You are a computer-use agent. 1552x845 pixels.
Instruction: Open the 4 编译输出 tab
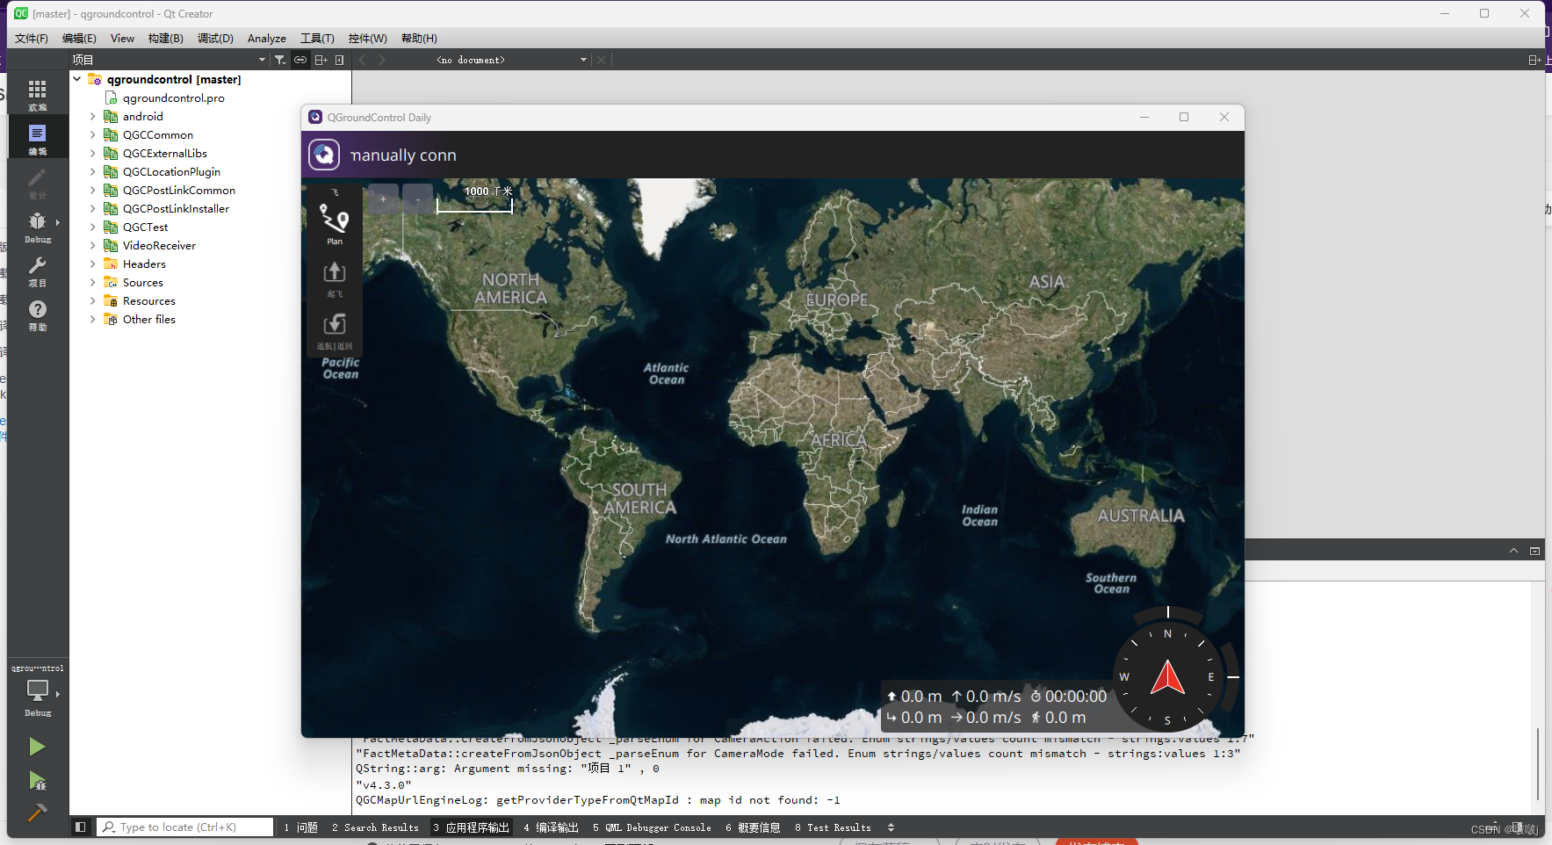551,827
